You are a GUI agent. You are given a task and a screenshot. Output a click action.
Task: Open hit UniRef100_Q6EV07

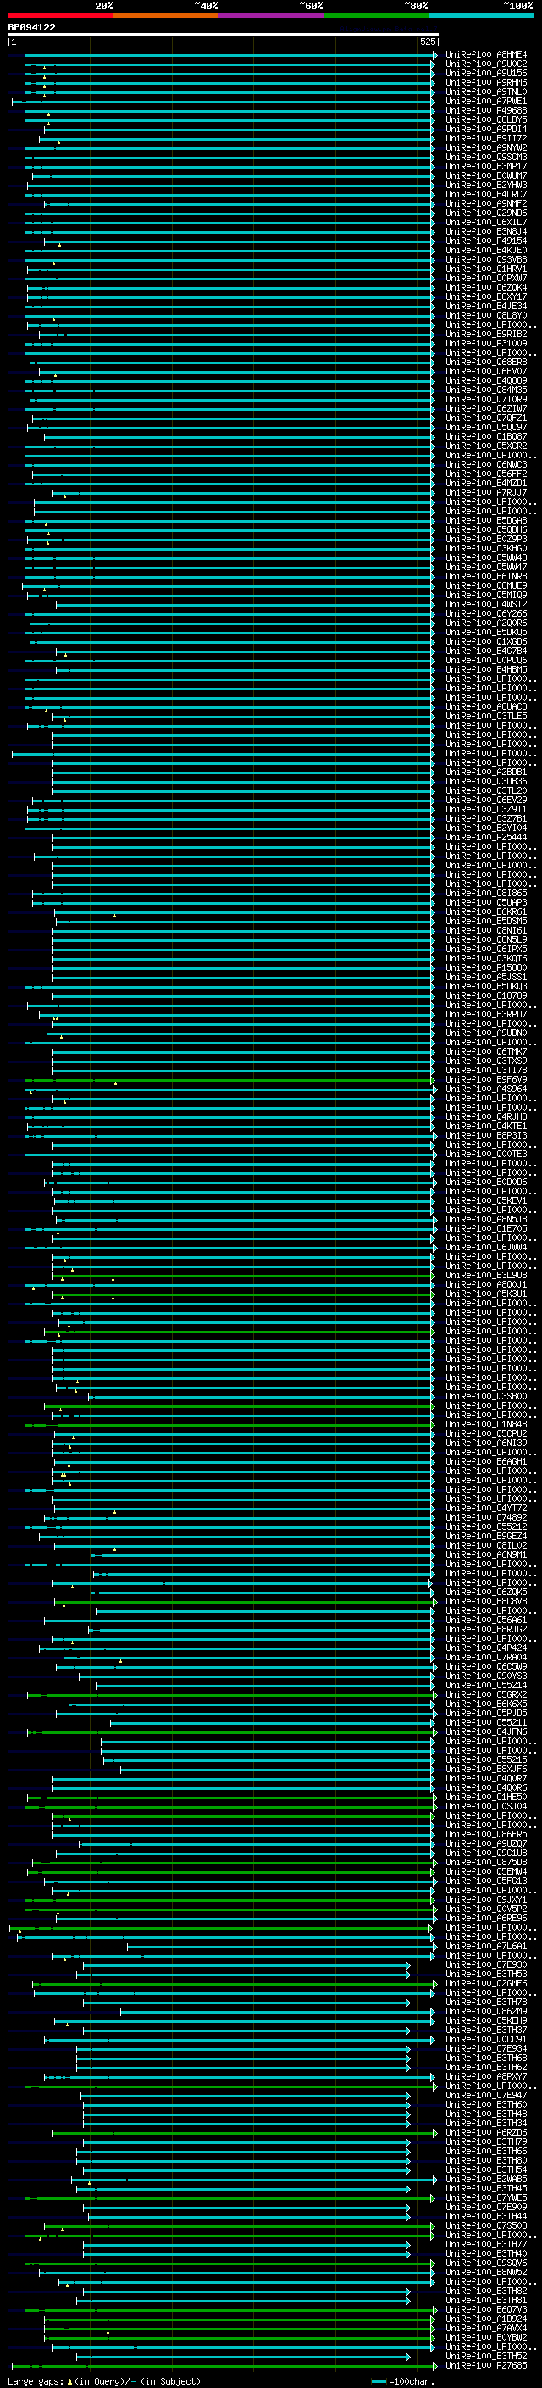(486, 372)
